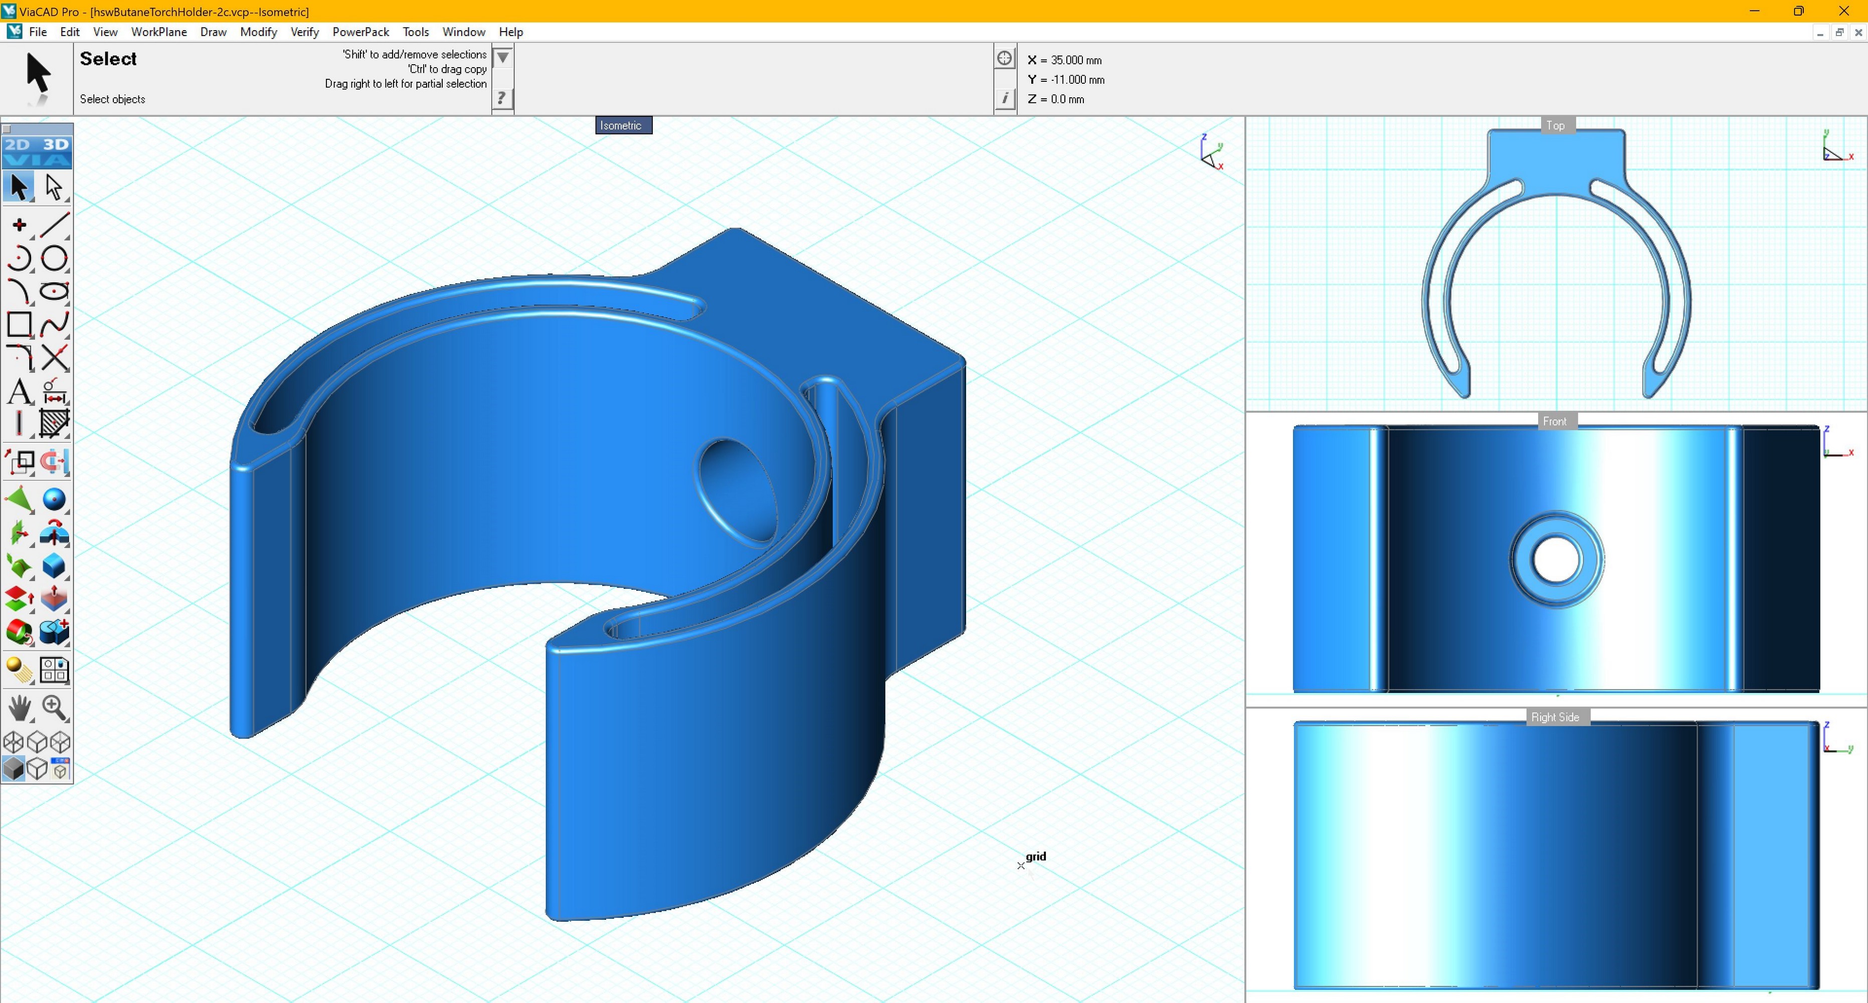Click the info 'i' button near coordinates
The height and width of the screenshot is (1003, 1868).
click(1004, 98)
